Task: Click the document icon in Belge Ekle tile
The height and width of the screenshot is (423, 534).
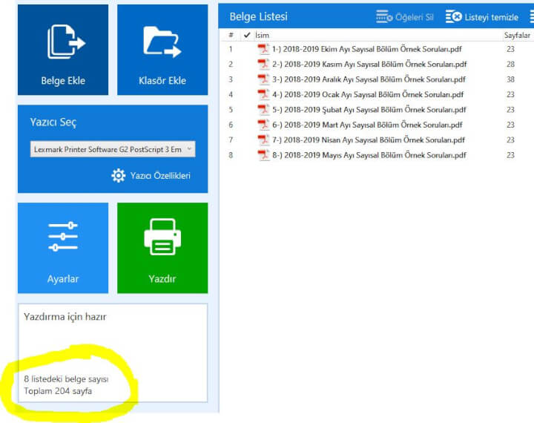Action: [x=66, y=42]
